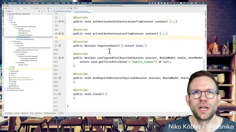Click the Locate/scroll from source icon

pyautogui.click(x=39, y=11)
